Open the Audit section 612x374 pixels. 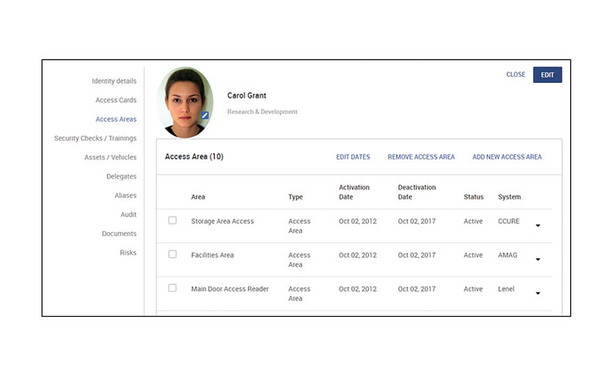[129, 214]
